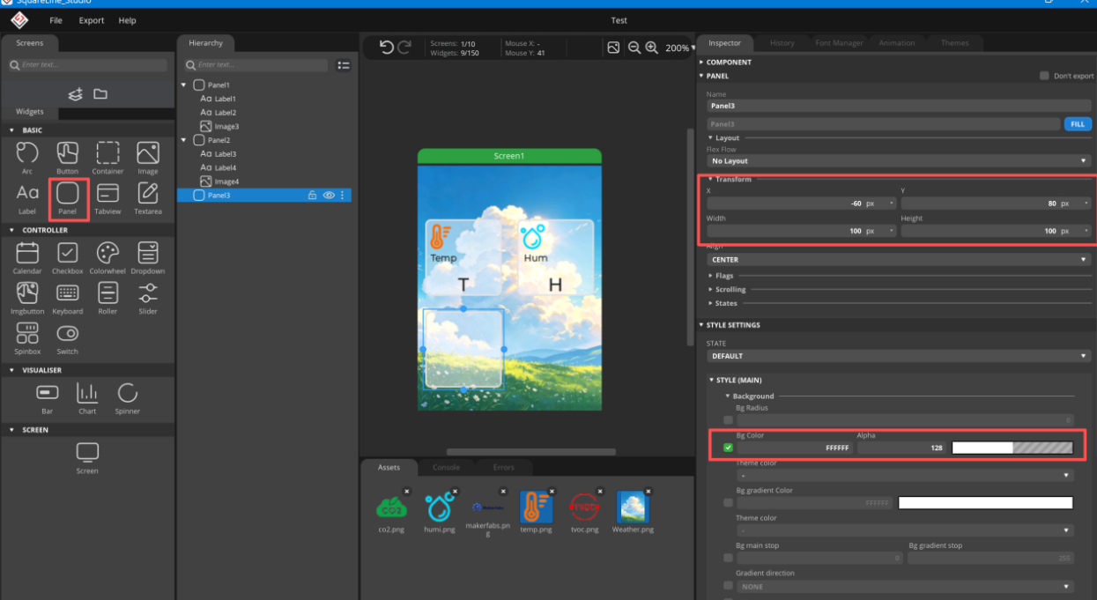The width and height of the screenshot is (1097, 600).
Task: Add a Spinbox widget
Action: 27,338
